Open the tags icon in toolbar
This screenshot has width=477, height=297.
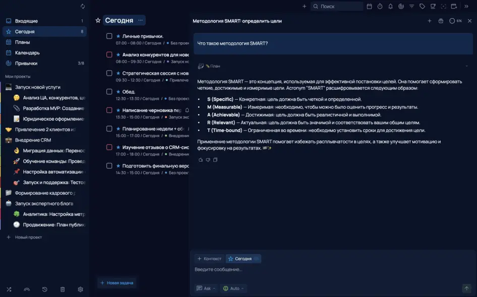pos(422,7)
